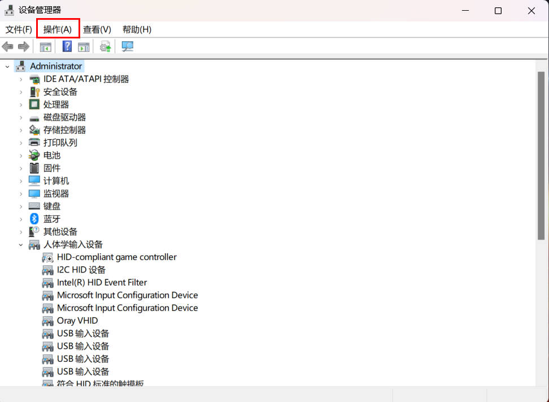Collapse the Administrator root node

7,66
